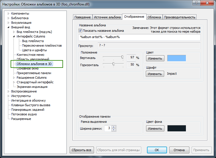
Task: Click the title bar help question mark
Action: [x=197, y=3]
